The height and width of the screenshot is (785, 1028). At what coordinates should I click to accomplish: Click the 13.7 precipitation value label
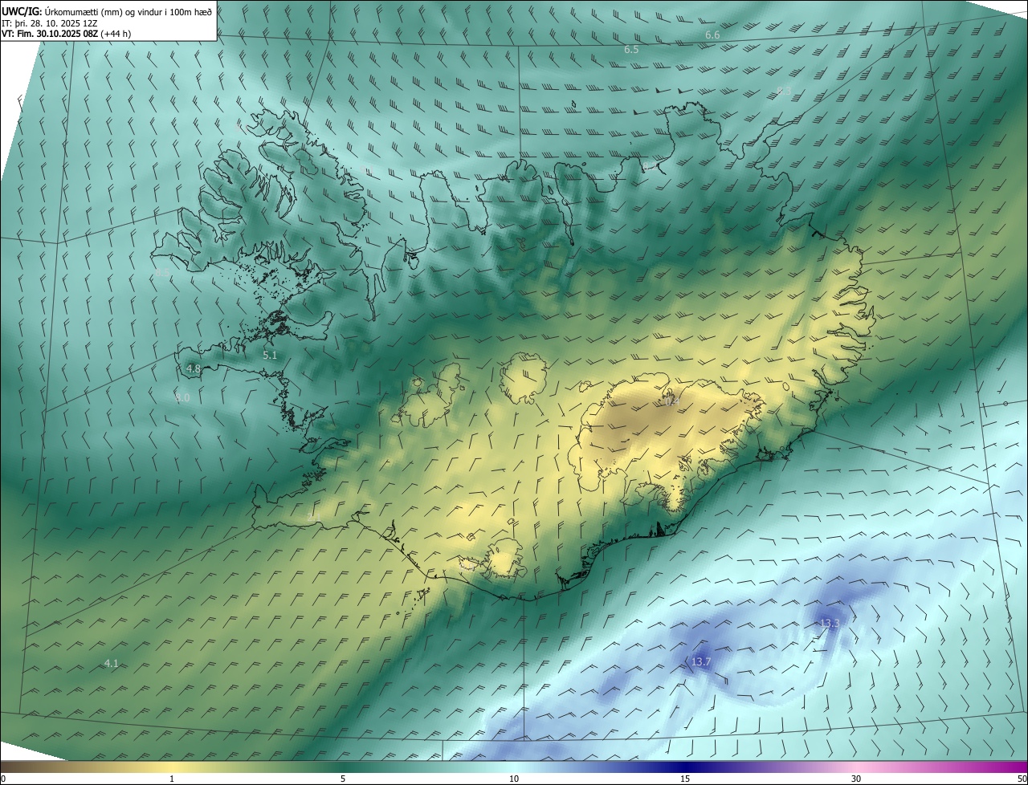click(x=701, y=661)
